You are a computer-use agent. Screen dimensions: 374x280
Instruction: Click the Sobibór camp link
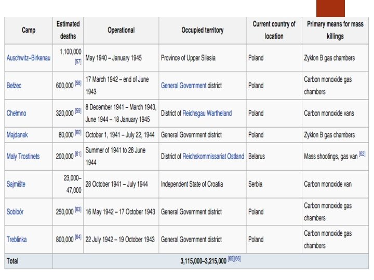[16, 212]
